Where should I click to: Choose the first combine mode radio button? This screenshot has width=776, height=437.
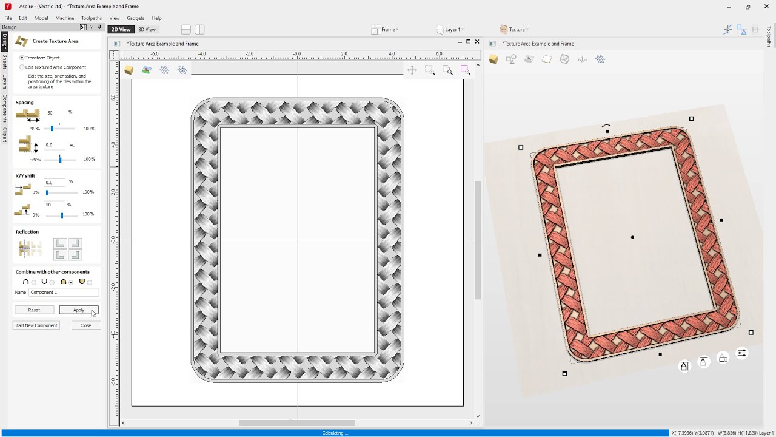point(33,282)
